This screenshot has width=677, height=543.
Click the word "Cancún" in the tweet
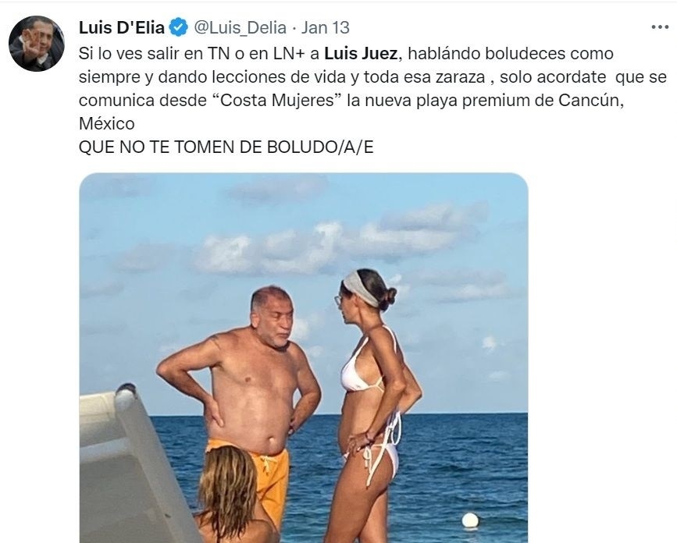click(x=591, y=101)
